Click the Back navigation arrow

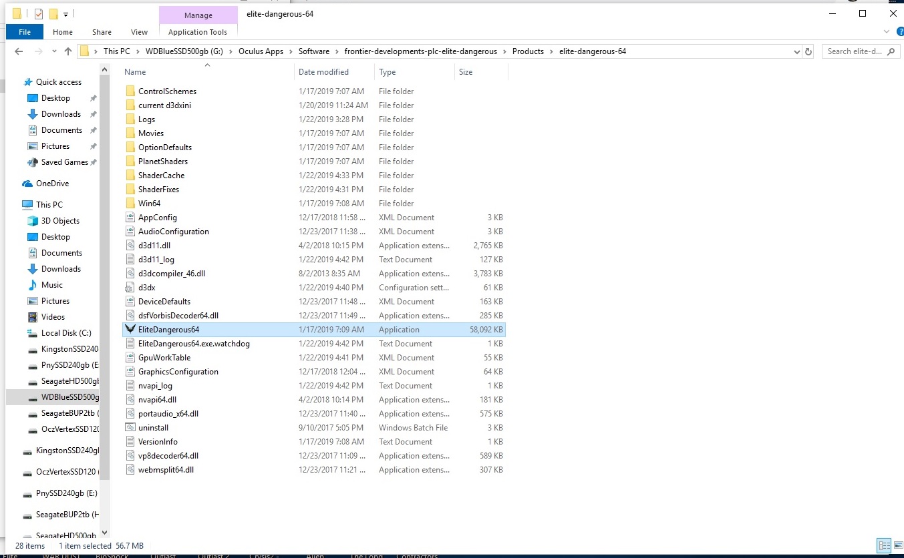click(20, 51)
